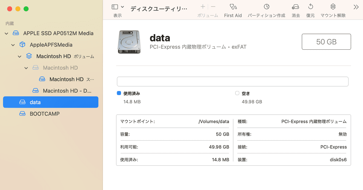Select AppleAPFSMedia in the sidebar
The width and height of the screenshot is (363, 190).
coord(51,45)
